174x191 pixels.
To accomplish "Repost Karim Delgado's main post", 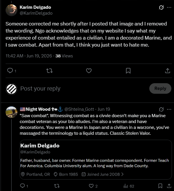I will tap(49, 71).
